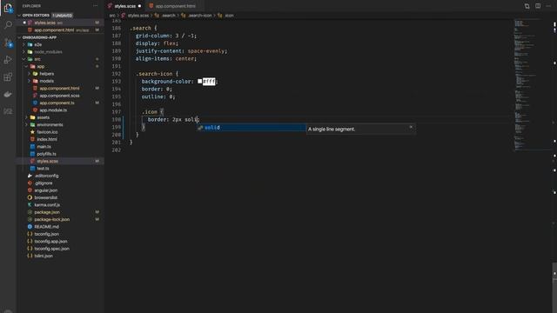Open the Search view in activity bar
557x313 pixels.
8,25
